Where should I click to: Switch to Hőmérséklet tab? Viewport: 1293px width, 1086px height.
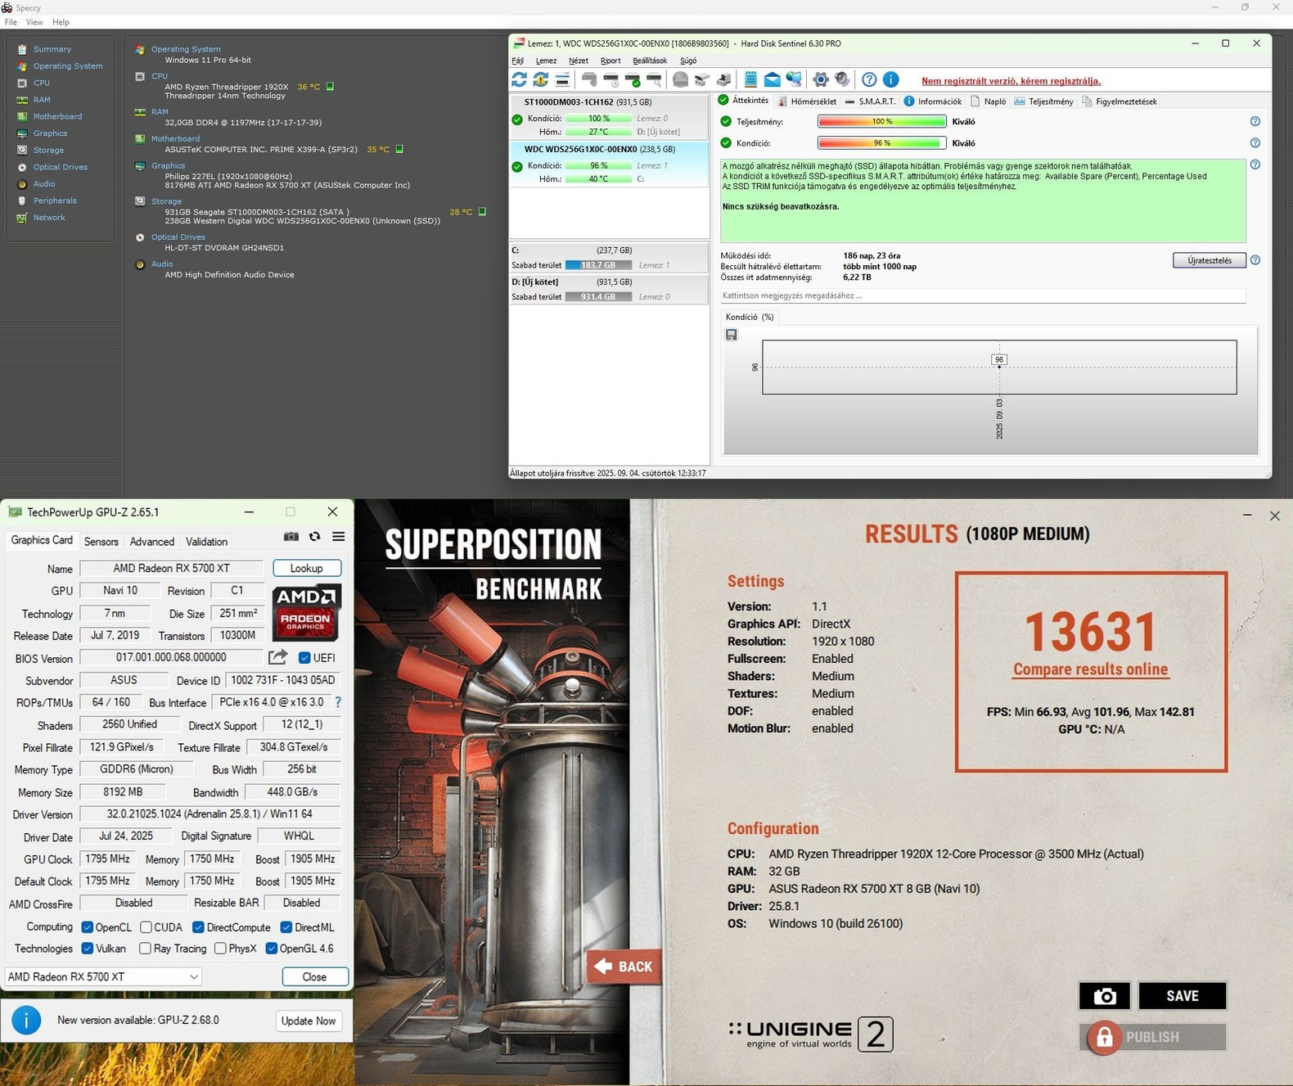(x=807, y=101)
